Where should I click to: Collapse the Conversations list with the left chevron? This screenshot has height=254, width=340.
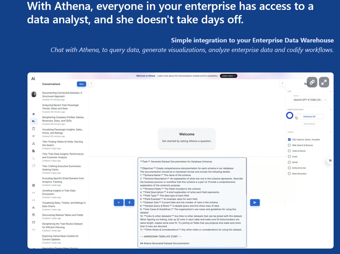(91, 83)
